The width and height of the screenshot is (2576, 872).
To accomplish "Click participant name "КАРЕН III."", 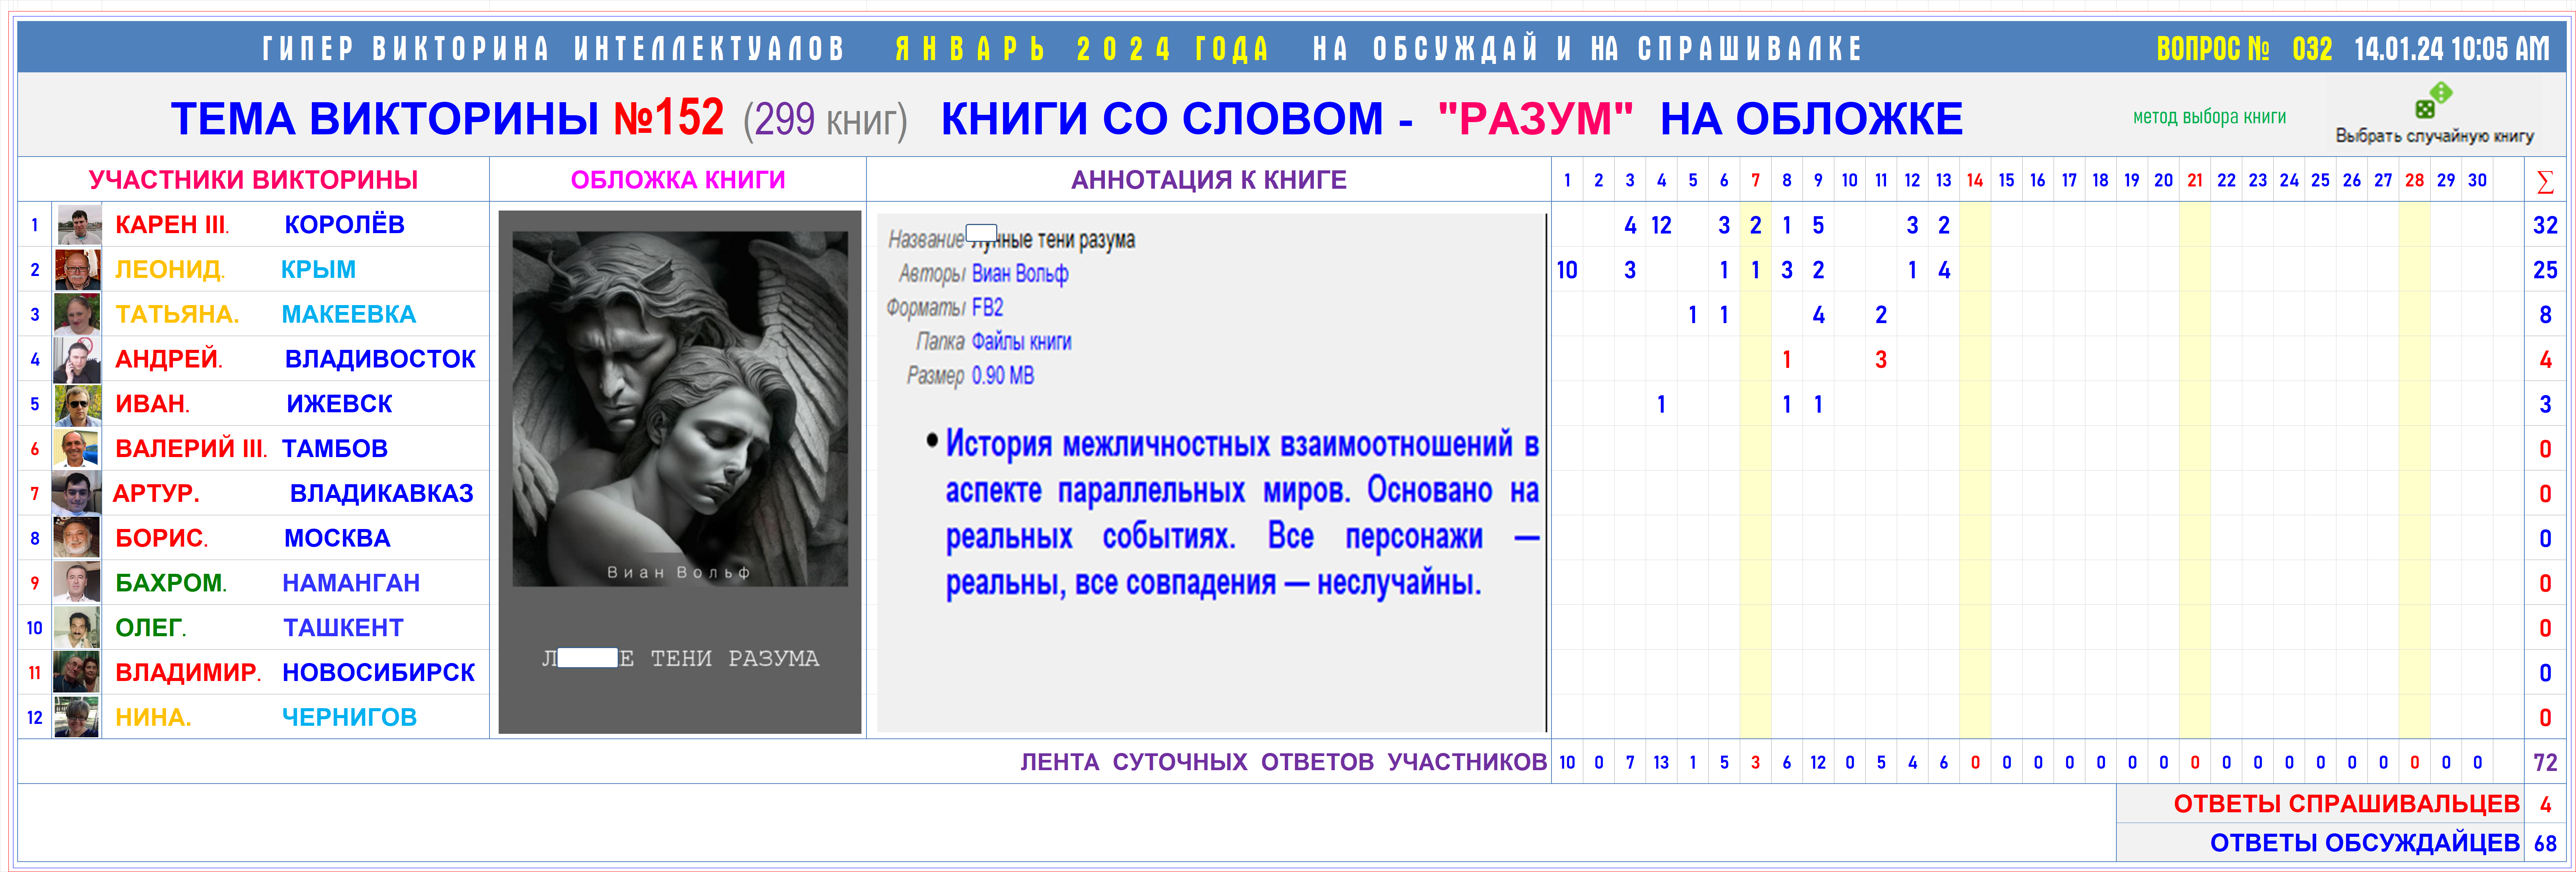I will click(x=172, y=225).
